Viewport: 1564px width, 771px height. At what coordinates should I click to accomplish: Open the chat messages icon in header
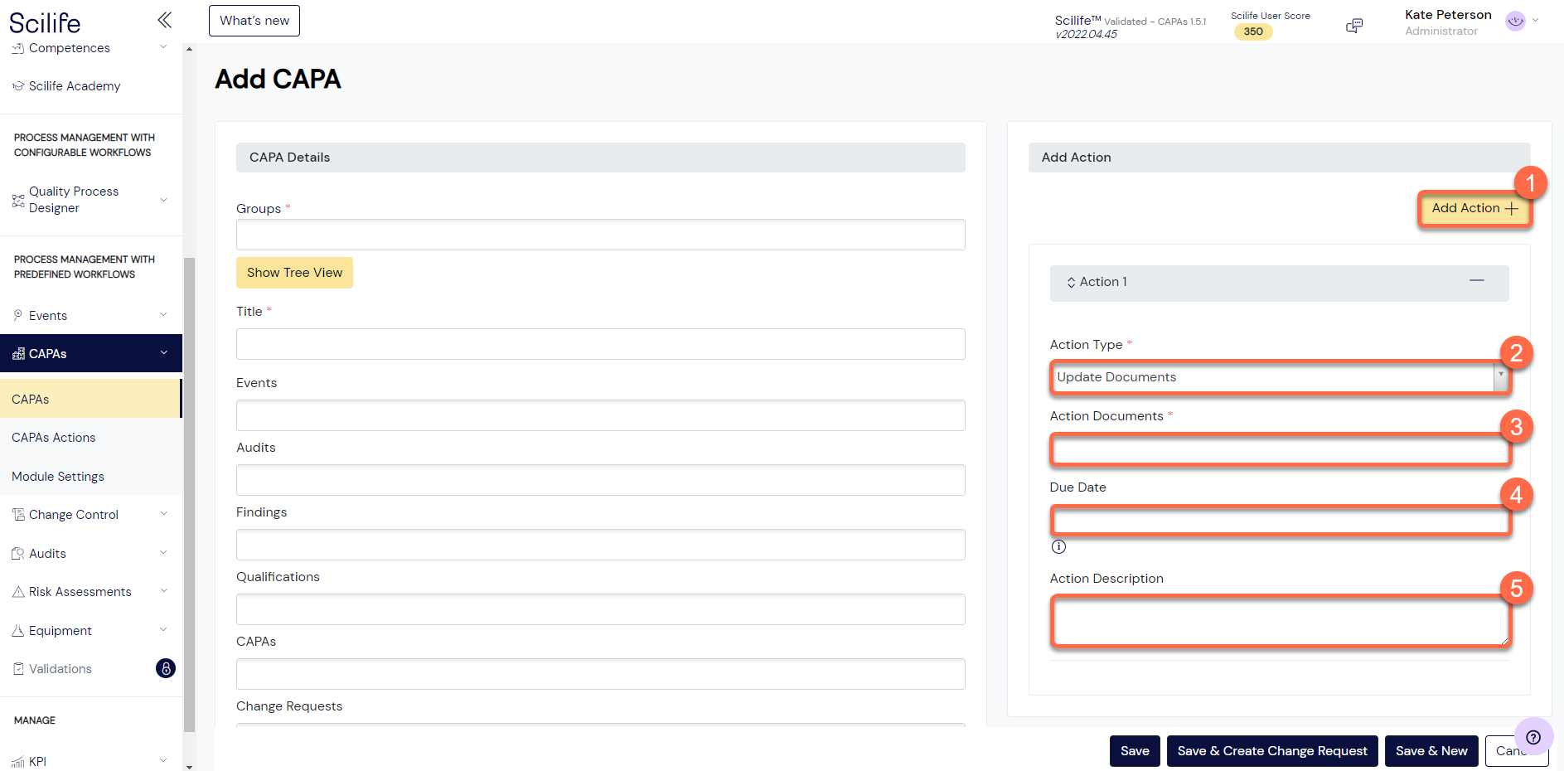coord(1353,27)
